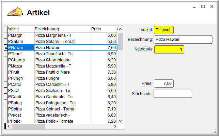Image resolution: width=219 pixels, height=136 pixels.
Task: Click left arrow of horizontal scrollbar
Action: (9, 126)
